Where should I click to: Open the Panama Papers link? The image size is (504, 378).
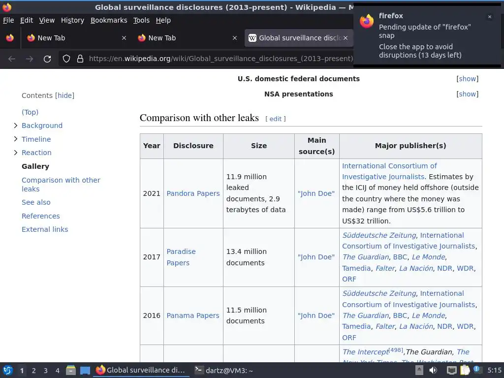coord(193,315)
